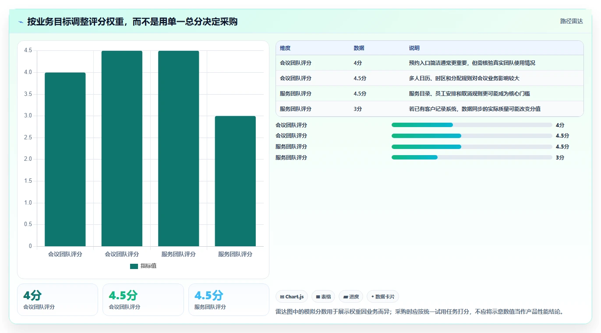Click the 3.5 y-axis tick label

pos(28,94)
